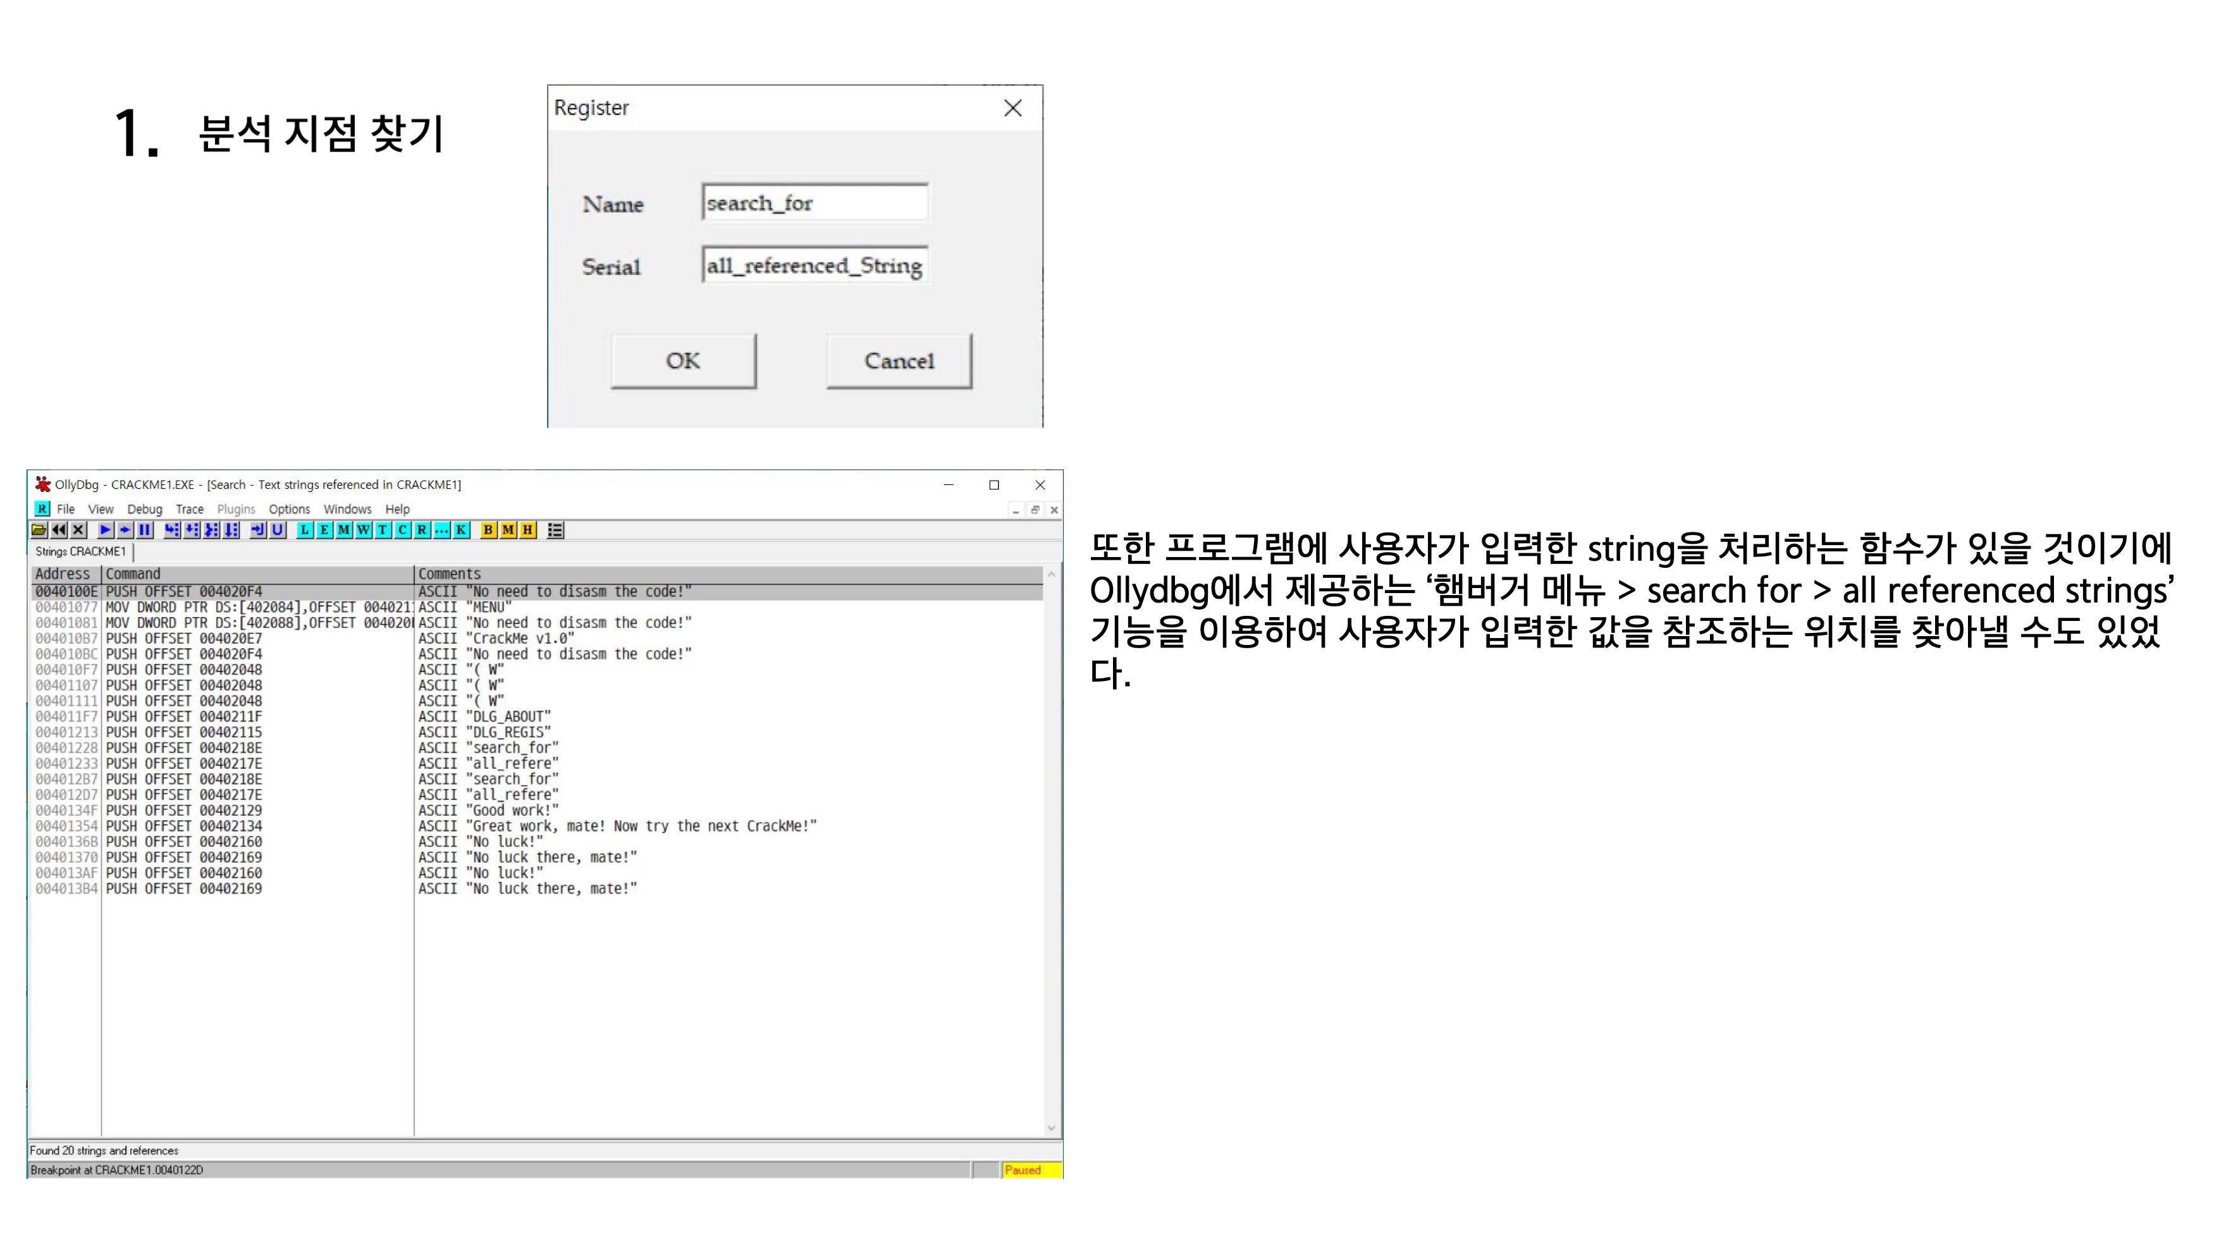The height and width of the screenshot is (1252, 2226).
Task: Select the Strings CRACKME1 tab
Action: (80, 551)
